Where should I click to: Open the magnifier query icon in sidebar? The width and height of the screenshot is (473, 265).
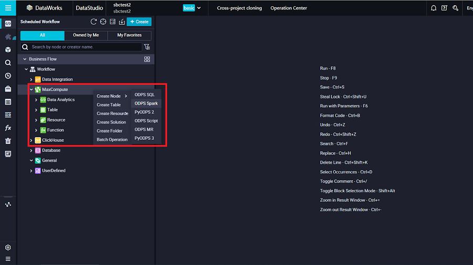[x=8, y=63]
